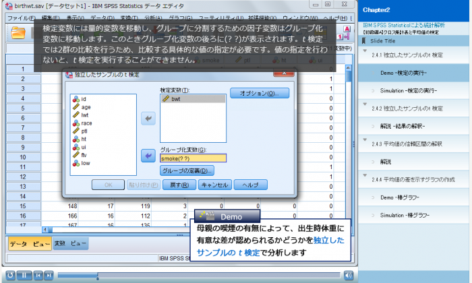The image size is (472, 283).
Task: Open slide Demo -検定の実行-
Action: 413,73
